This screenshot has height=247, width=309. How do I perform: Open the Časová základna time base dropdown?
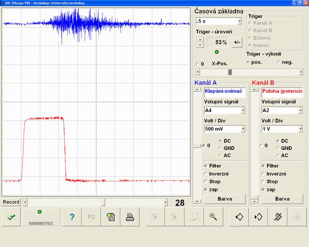click(x=239, y=21)
